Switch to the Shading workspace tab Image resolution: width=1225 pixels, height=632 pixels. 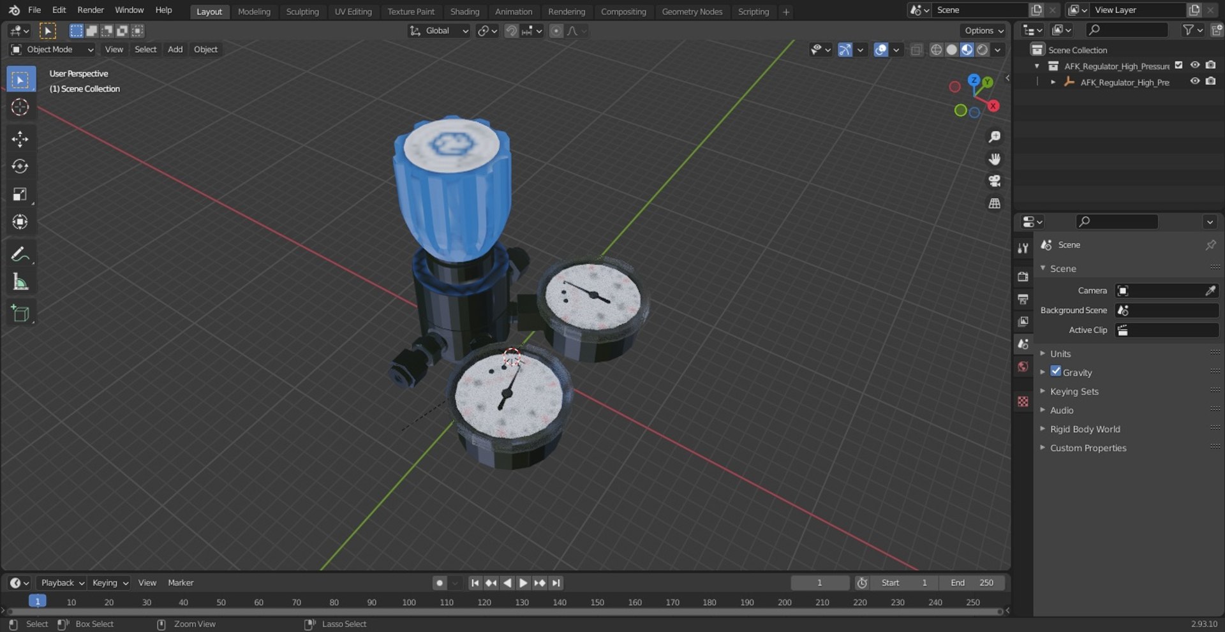pyautogui.click(x=464, y=11)
